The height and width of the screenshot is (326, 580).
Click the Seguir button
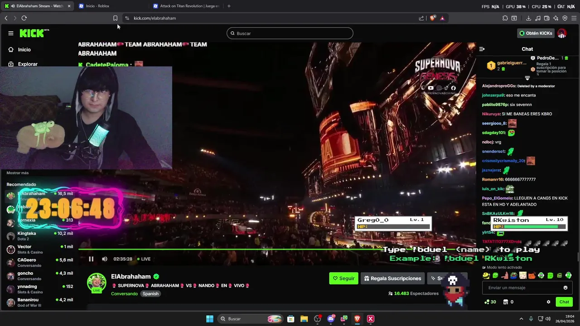pos(343,278)
